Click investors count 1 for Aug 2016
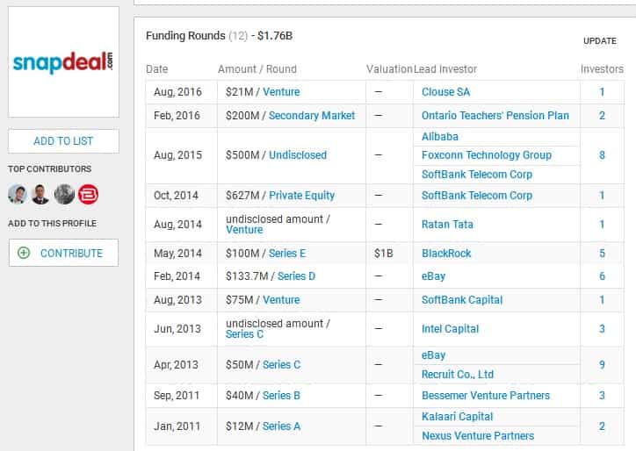The width and height of the screenshot is (636, 451). coord(602,92)
